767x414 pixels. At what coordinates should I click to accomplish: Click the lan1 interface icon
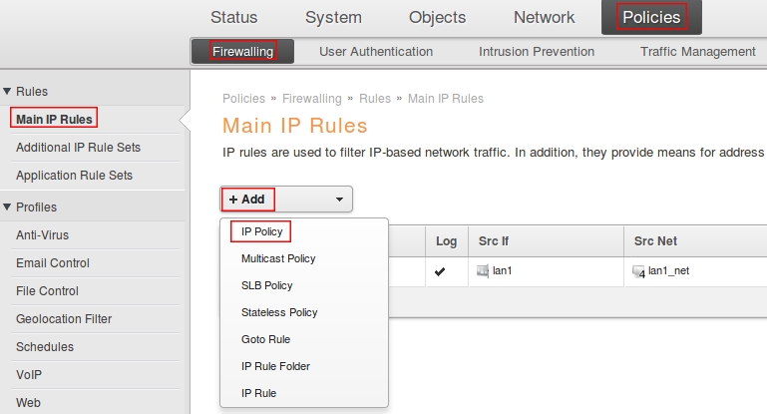coord(482,270)
